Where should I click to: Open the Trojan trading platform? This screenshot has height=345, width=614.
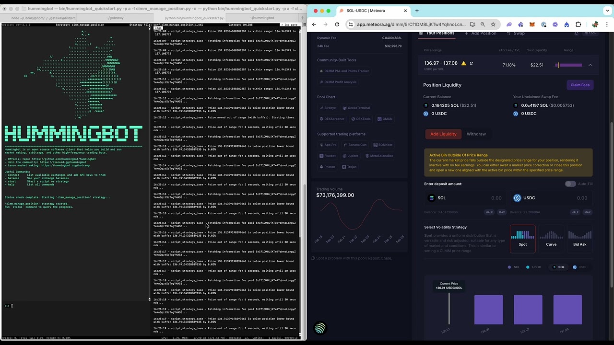coord(350,167)
